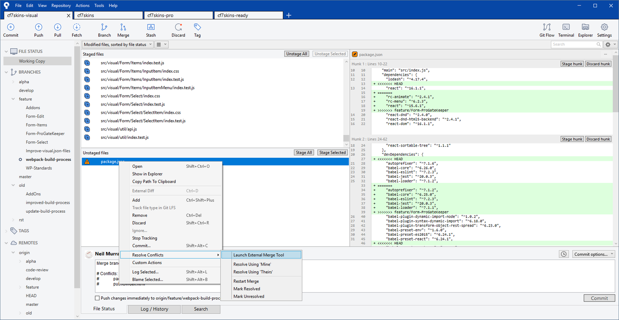The width and height of the screenshot is (619, 320).
Task: Enable push changes immediately checkbox
Action: [97, 298]
